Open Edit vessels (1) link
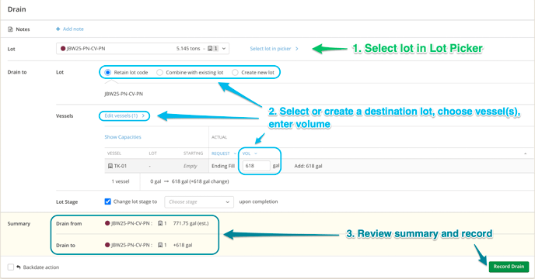The height and width of the screenshot is (279, 535). 121,115
